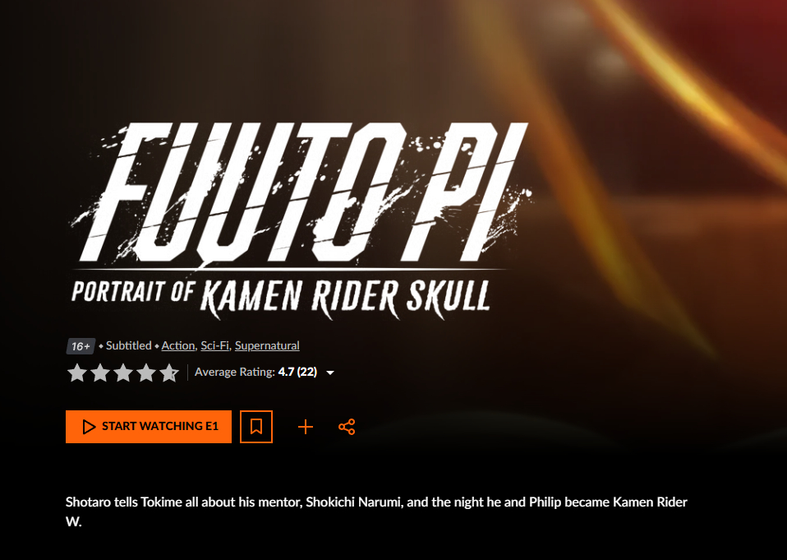Expand the average rating dropdown arrow
The height and width of the screenshot is (560, 787).
(330, 373)
